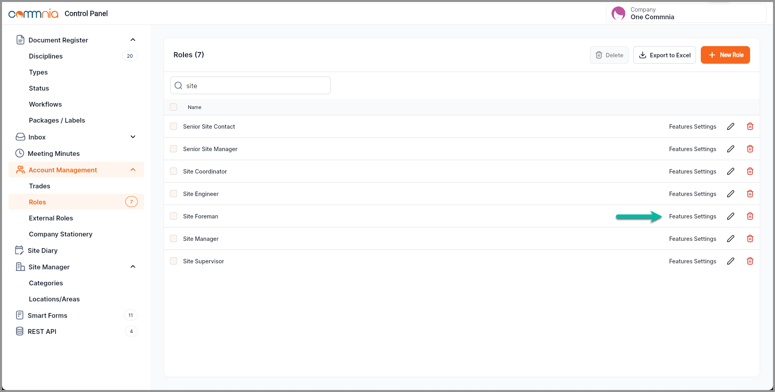Screen dimensions: 775x392
Task: Click the Meeting Minutes clock icon
Action: [19, 154]
